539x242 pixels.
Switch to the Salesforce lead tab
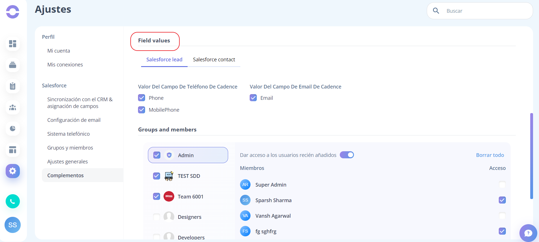pos(164,60)
